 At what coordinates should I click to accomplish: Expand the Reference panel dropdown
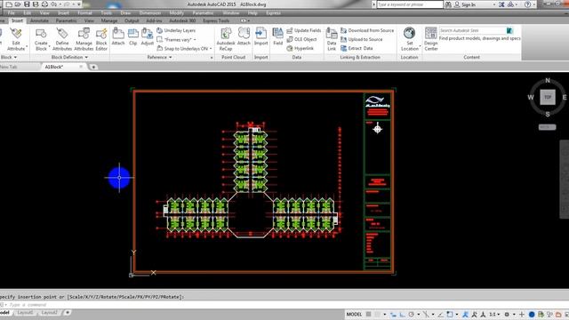(x=159, y=57)
